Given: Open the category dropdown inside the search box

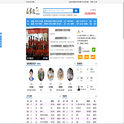Looking at the screenshot, I should pyautogui.click(x=46, y=11).
